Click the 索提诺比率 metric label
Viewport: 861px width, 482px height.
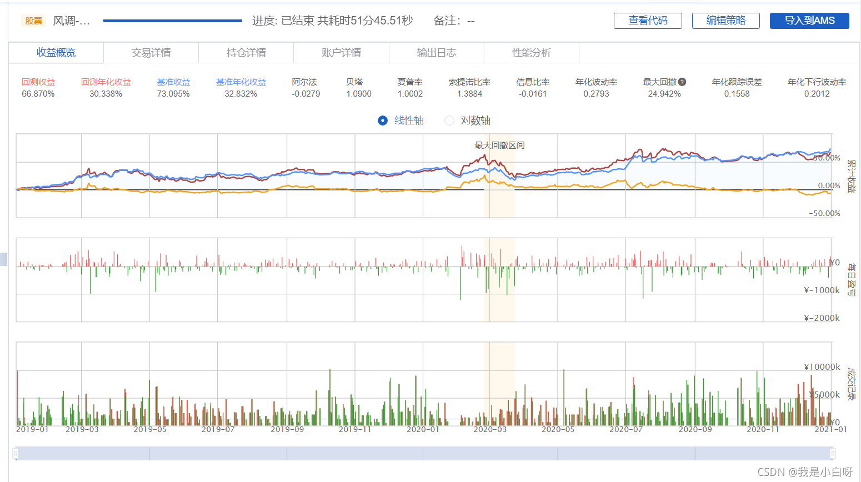pos(469,82)
